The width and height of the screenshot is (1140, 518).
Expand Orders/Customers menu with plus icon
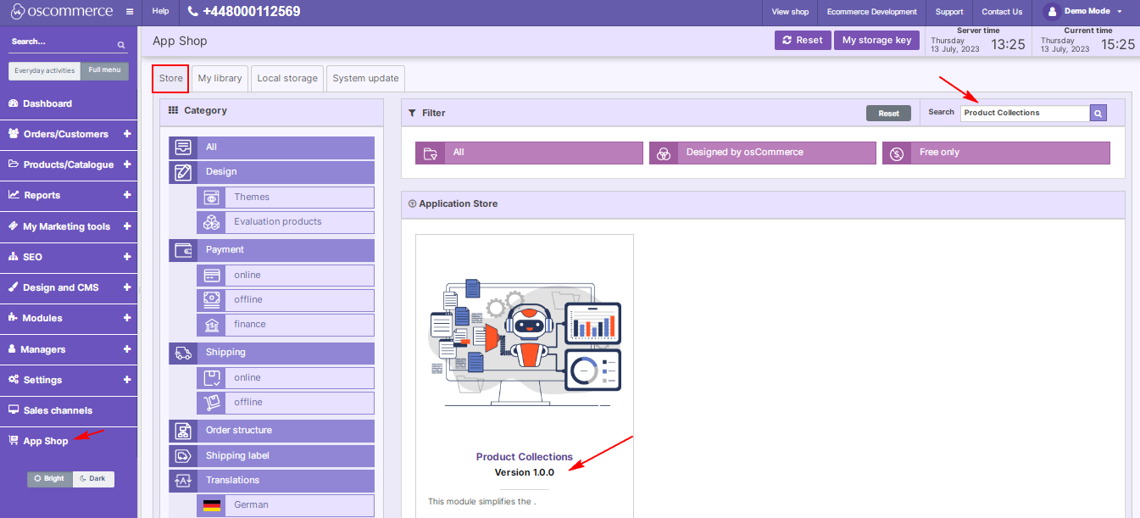coord(127,134)
